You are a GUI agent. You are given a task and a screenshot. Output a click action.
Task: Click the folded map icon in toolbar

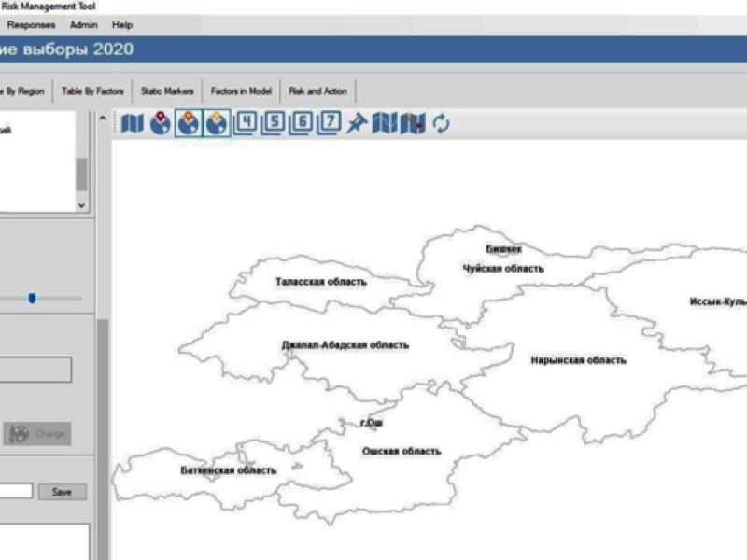click(133, 123)
